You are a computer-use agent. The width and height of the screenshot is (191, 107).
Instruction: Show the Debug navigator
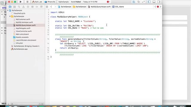pos(33,7)
